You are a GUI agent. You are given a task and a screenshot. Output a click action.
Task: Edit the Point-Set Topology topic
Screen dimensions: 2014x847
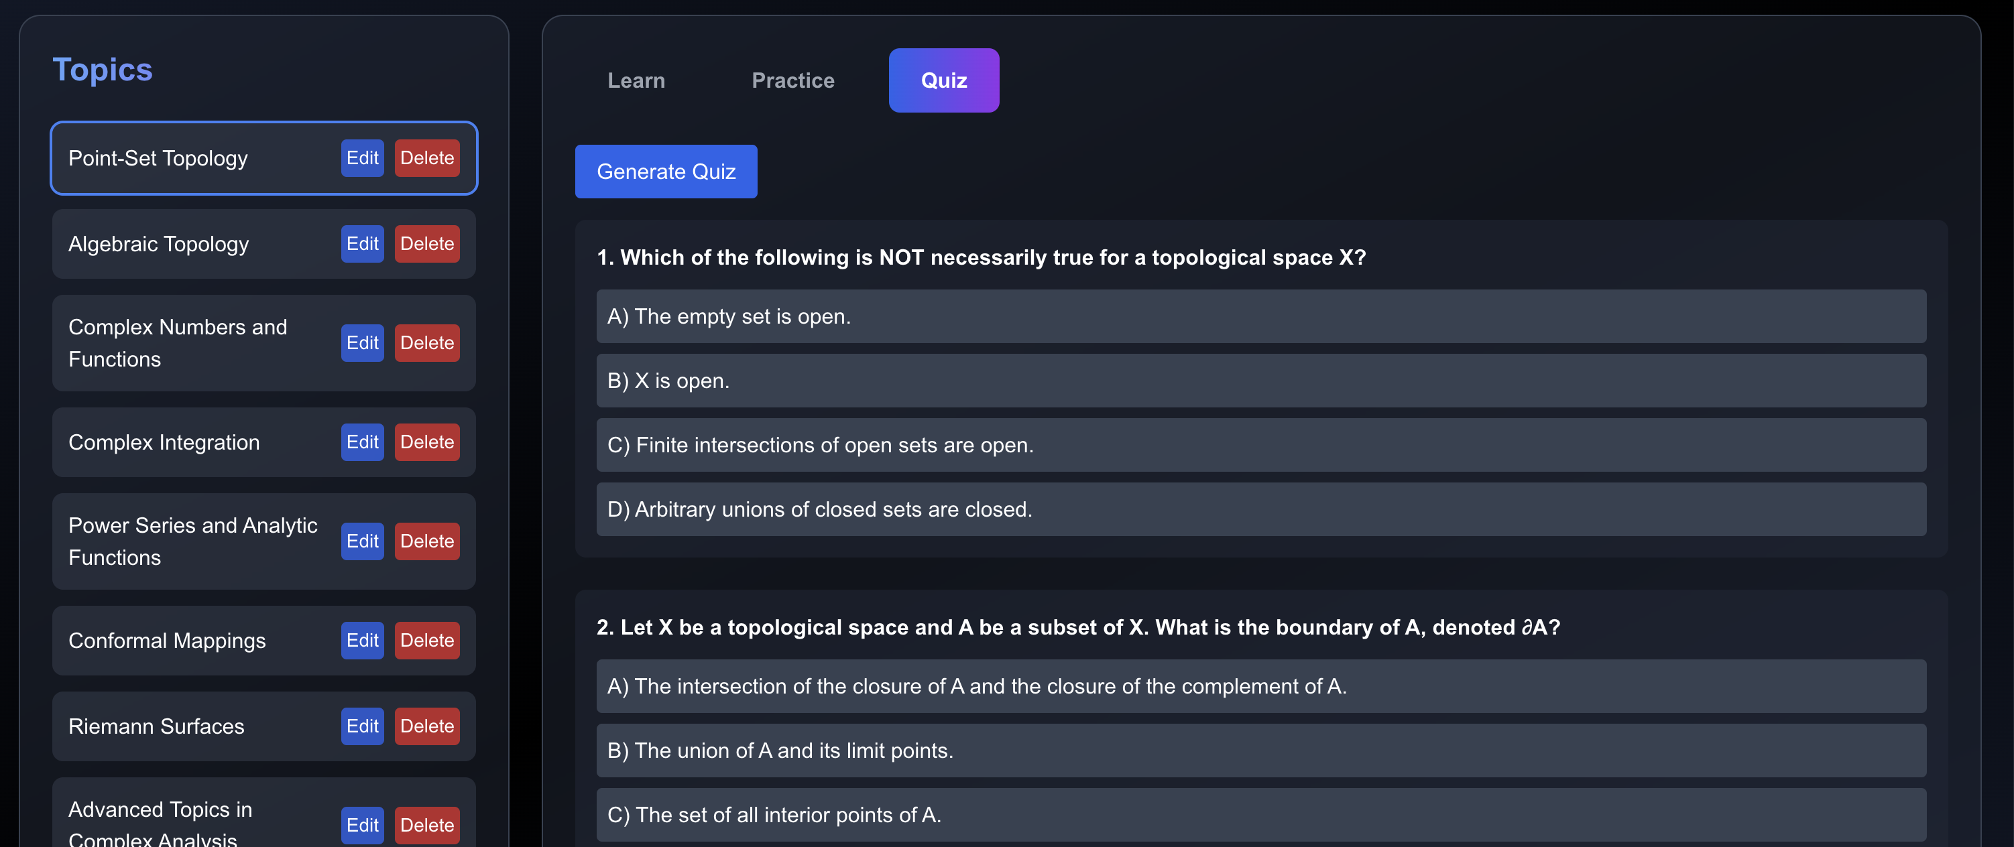click(362, 158)
